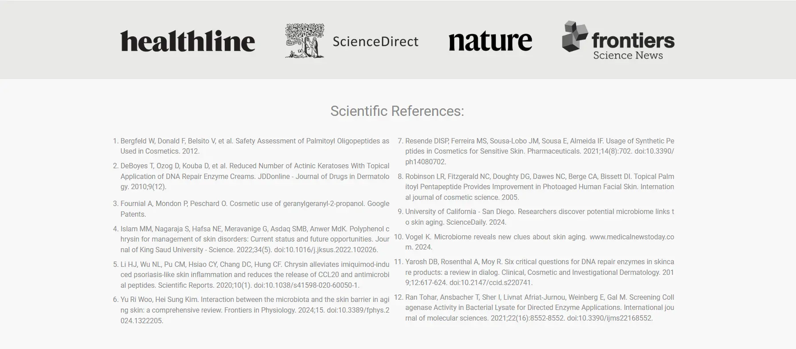Select reference 10 by Vogel K

[540, 242]
